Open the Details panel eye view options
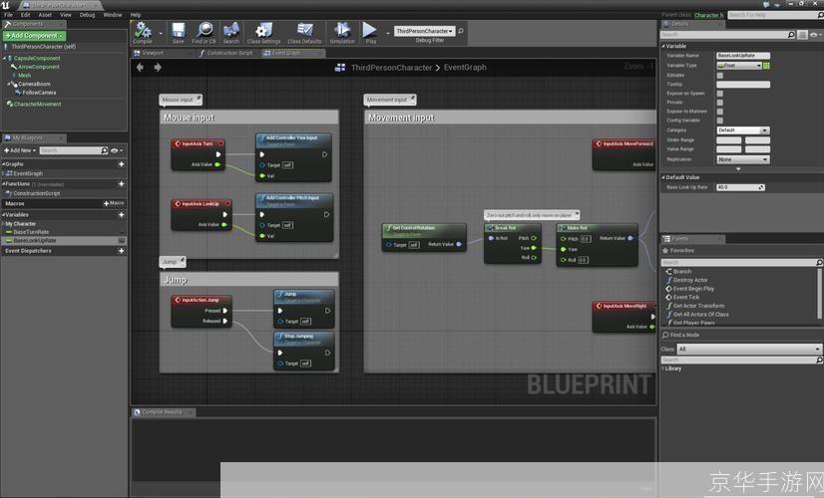 click(x=815, y=35)
